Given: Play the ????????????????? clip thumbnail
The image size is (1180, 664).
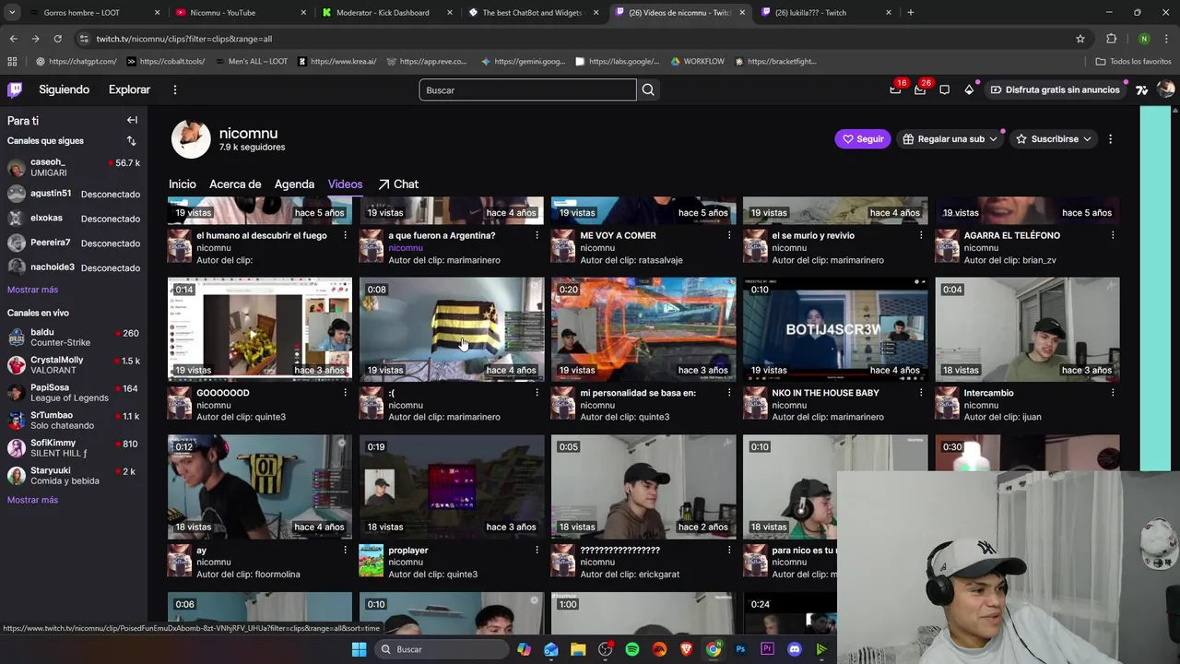Looking at the screenshot, I should [x=643, y=486].
